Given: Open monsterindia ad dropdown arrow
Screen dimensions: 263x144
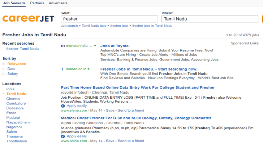Looking at the screenshot, I should coord(95,46).
